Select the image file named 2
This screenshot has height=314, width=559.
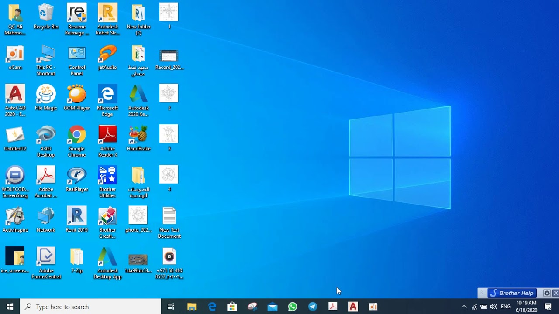pyautogui.click(x=169, y=98)
